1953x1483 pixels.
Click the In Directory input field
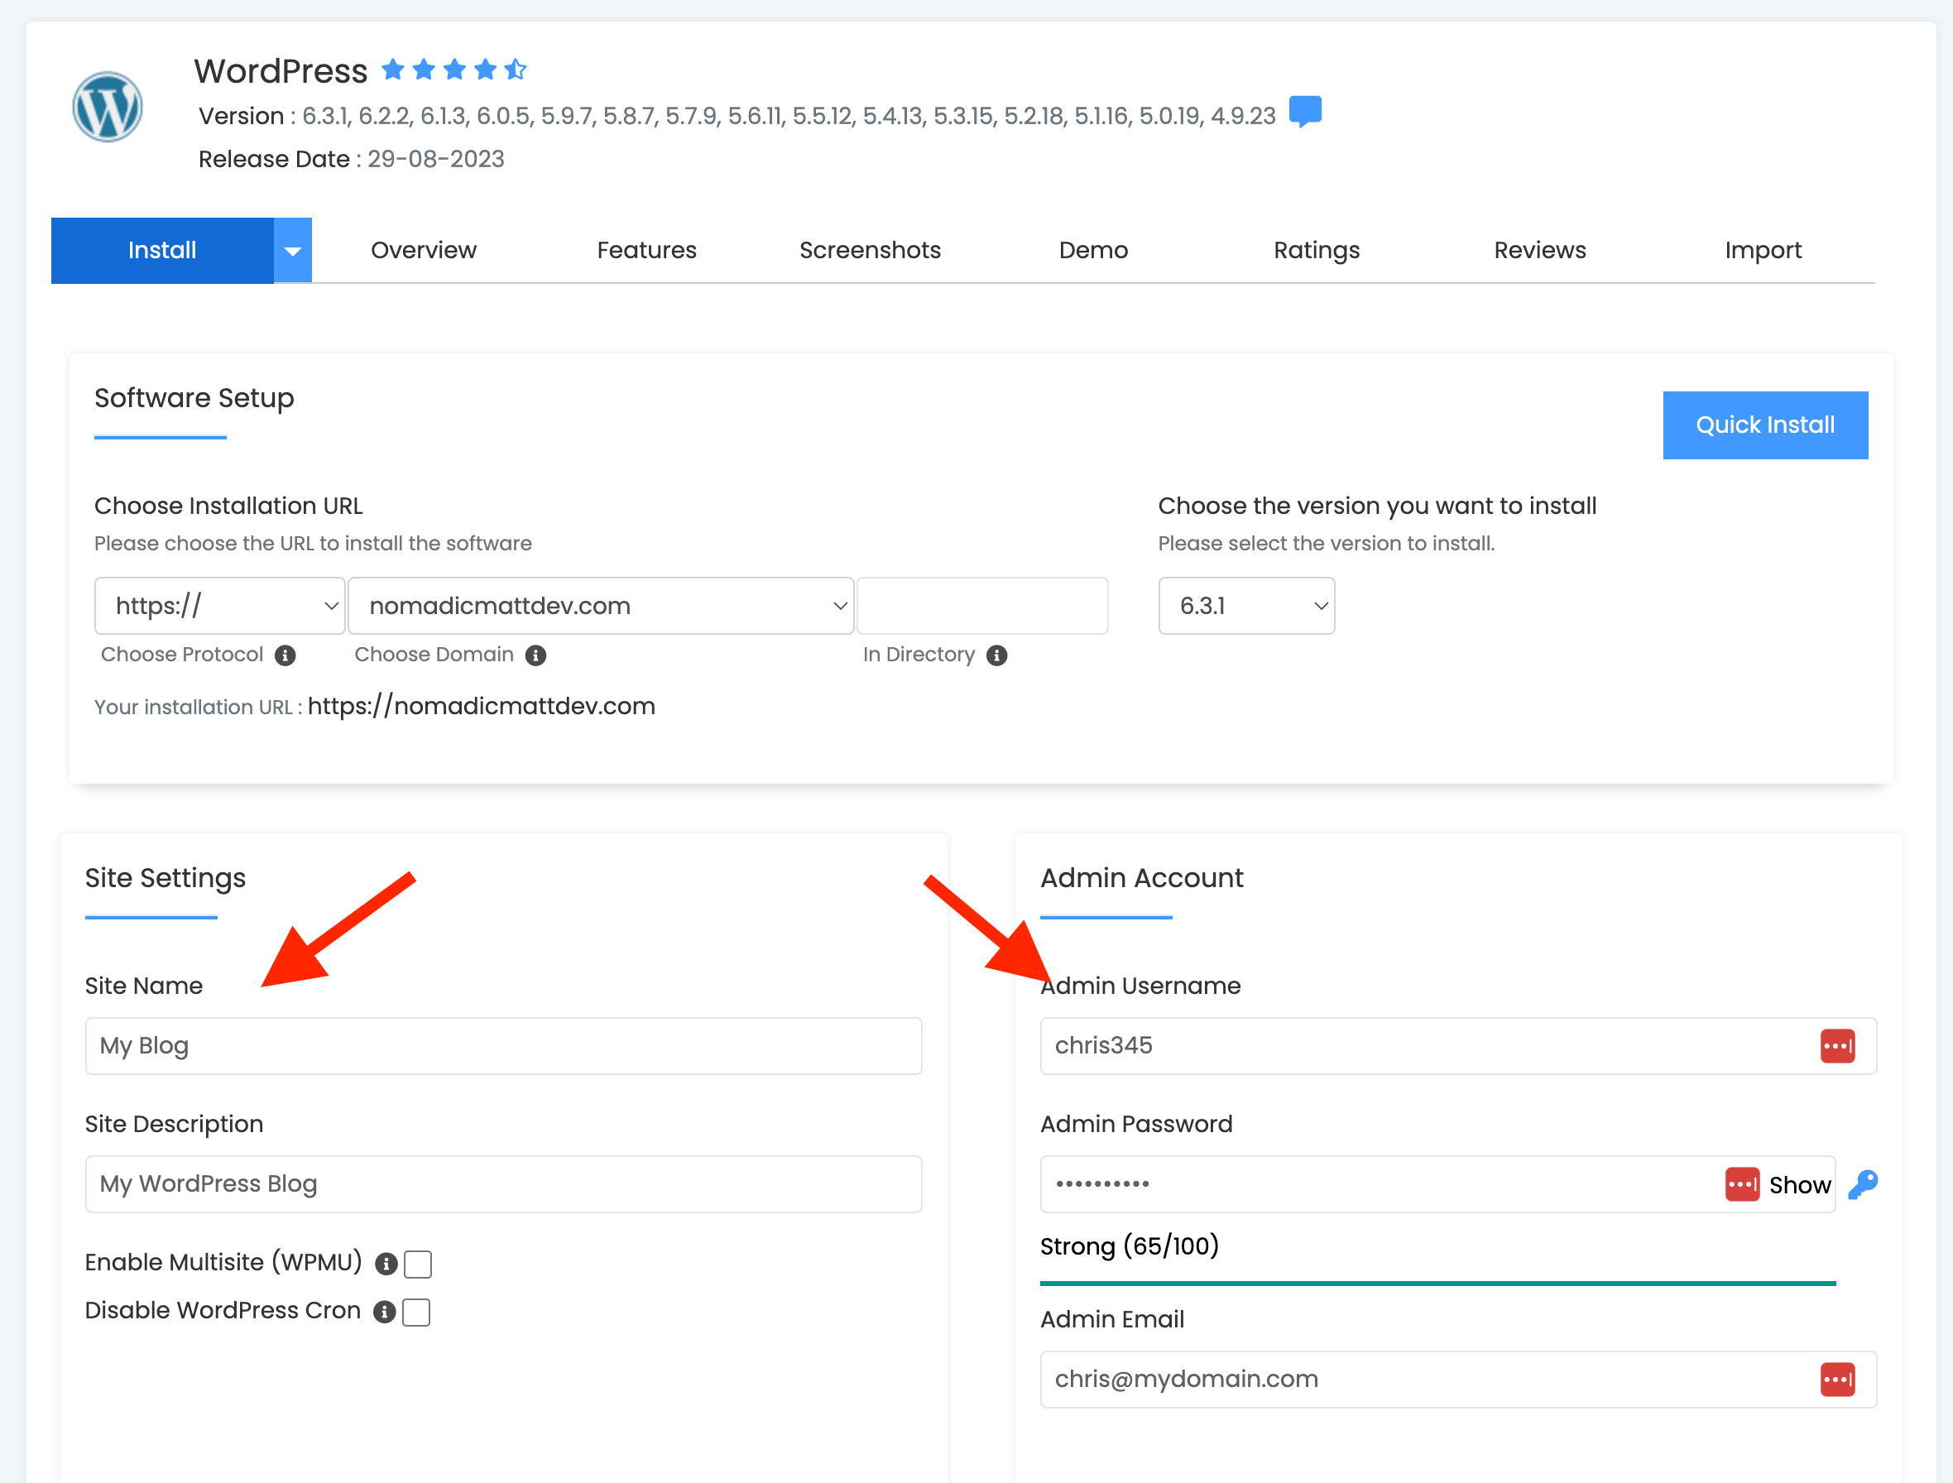point(981,606)
